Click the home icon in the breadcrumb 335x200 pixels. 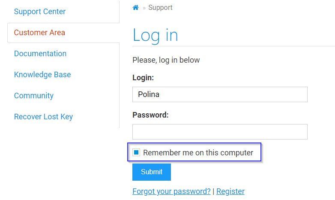(x=136, y=8)
